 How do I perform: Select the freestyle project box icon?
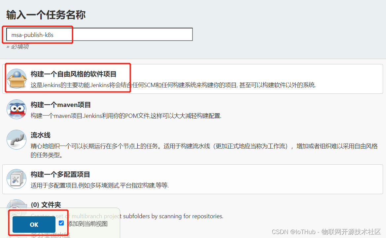pos(17,79)
